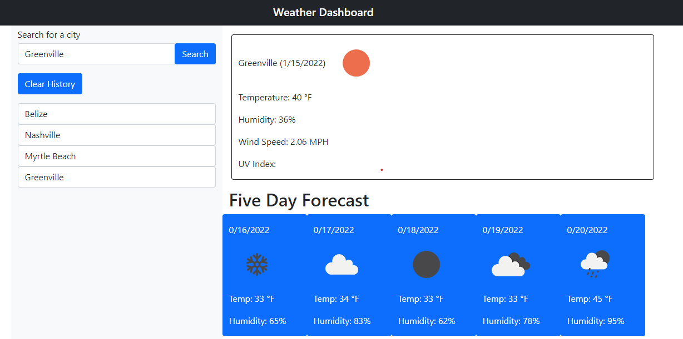Click the cloud icon for 0/17/2022
The height and width of the screenshot is (339, 683).
click(341, 265)
